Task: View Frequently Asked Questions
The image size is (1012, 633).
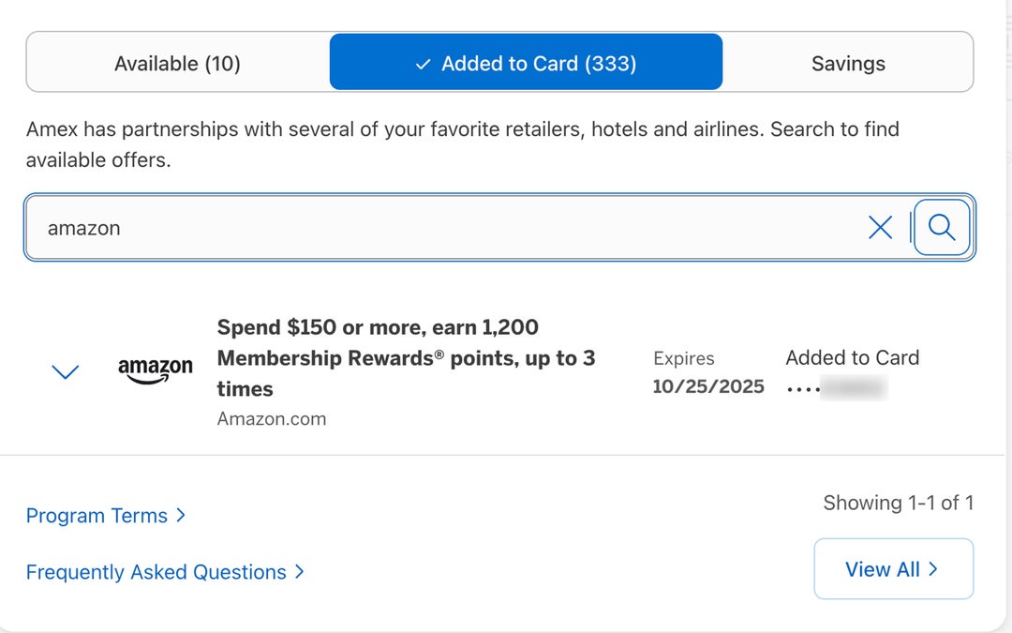Action: tap(156, 572)
